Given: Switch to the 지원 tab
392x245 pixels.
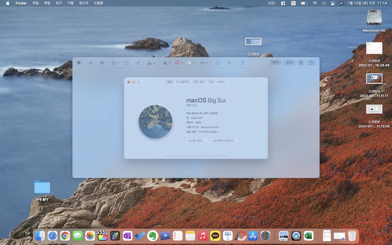Looking at the screenshot, I should click(x=211, y=82).
